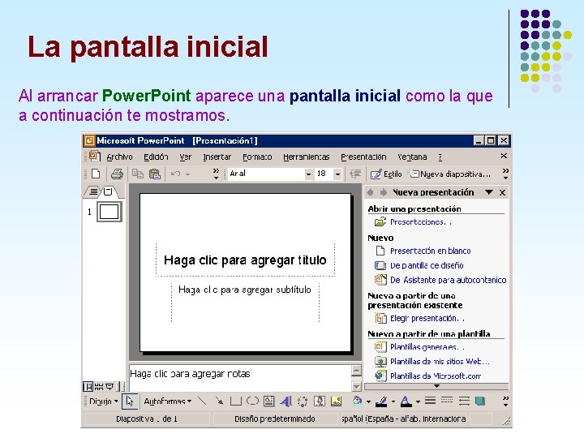Click the Estilo (slide design) button

(386, 174)
